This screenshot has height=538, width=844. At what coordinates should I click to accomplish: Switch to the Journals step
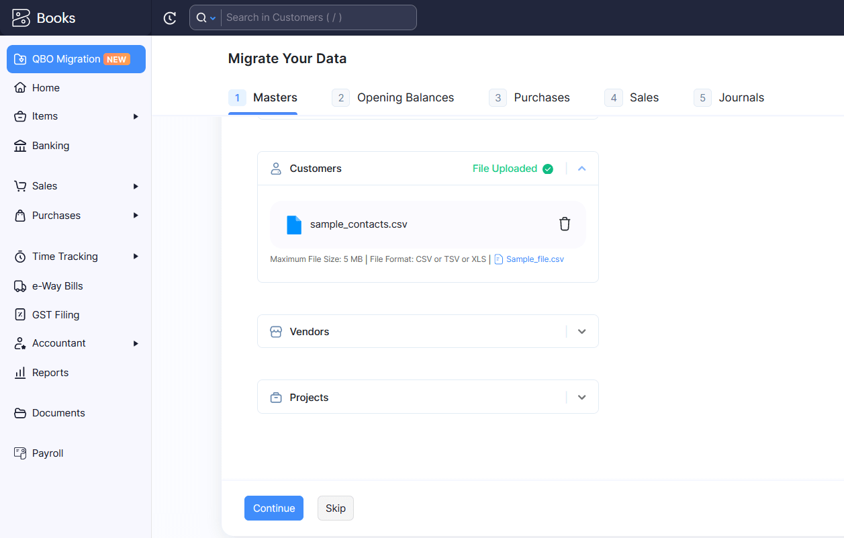[x=741, y=98]
